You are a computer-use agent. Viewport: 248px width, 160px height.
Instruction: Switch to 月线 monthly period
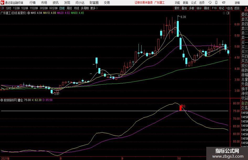pos(77,8)
